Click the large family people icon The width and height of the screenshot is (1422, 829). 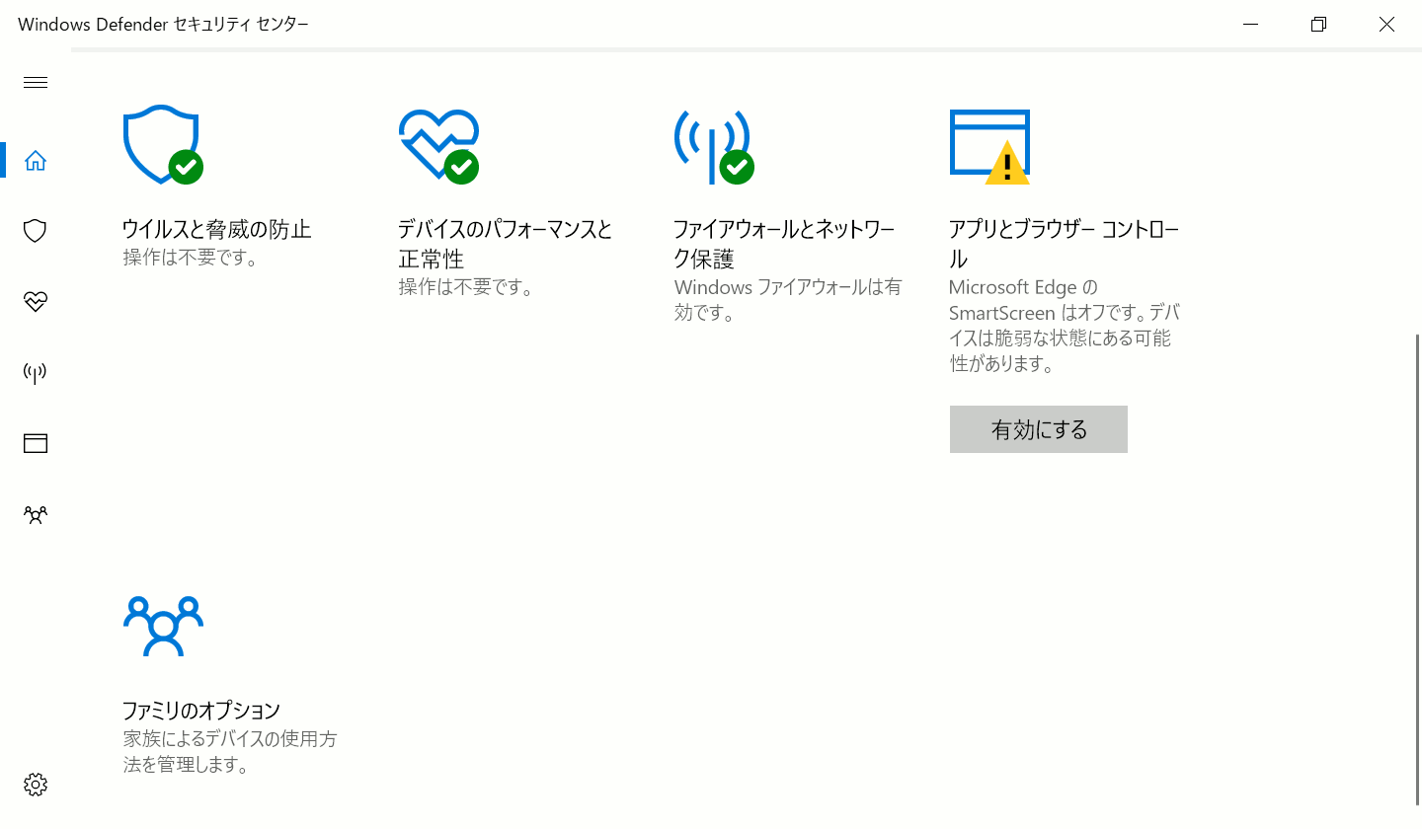(x=163, y=626)
